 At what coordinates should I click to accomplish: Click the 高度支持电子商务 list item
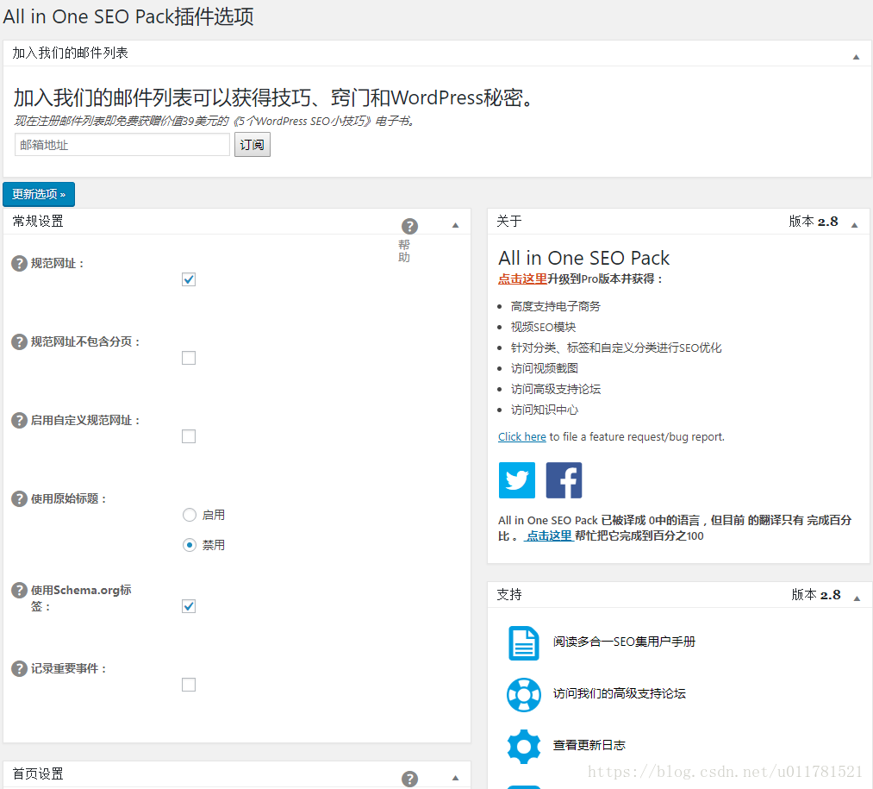pos(556,306)
